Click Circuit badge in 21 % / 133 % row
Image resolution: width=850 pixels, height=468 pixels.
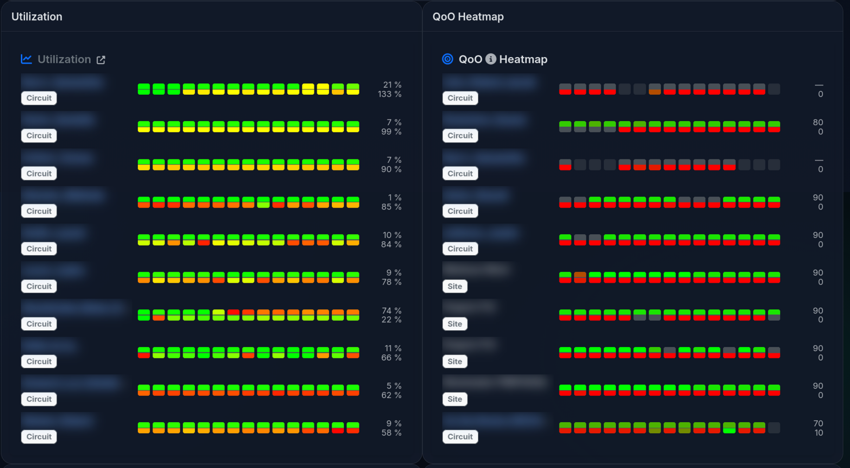tap(39, 98)
